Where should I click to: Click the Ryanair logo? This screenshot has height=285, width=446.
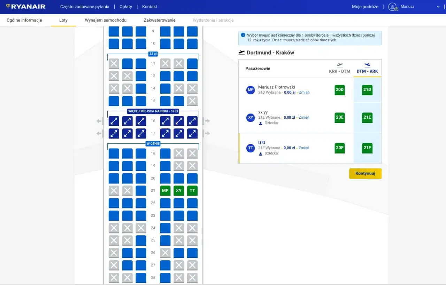pos(26,7)
